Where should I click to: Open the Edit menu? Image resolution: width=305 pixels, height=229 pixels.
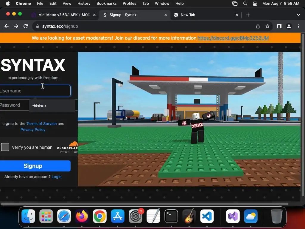[53, 4]
